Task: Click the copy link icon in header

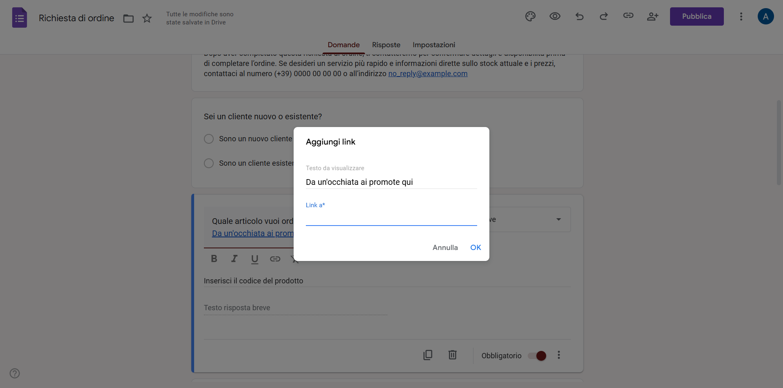Action: (x=628, y=15)
